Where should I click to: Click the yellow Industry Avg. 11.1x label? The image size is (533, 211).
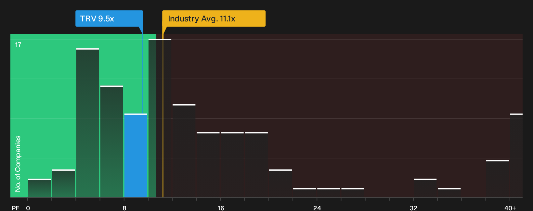[x=214, y=19]
